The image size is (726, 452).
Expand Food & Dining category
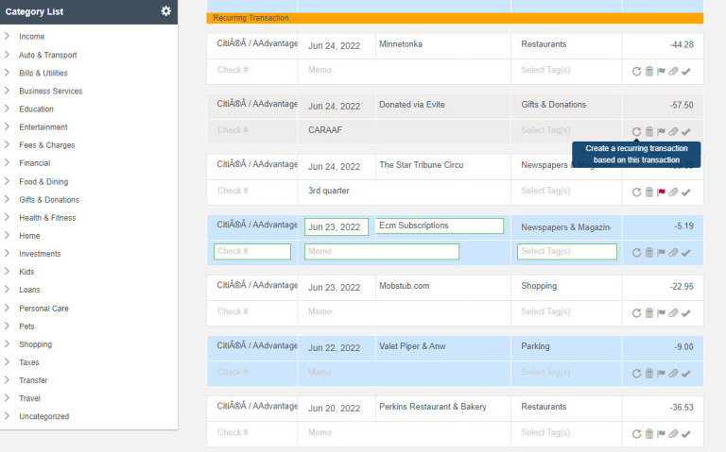click(7, 181)
